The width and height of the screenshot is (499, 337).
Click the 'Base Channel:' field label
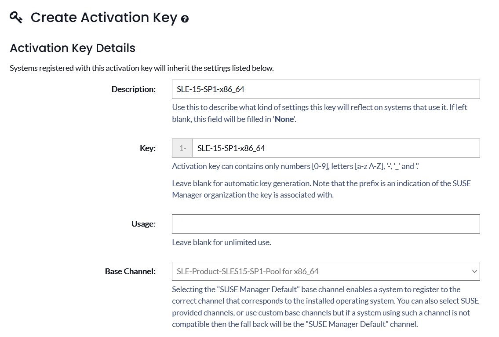point(130,271)
